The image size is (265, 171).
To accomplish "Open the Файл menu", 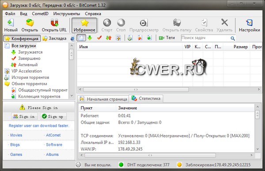I will 10,14.
